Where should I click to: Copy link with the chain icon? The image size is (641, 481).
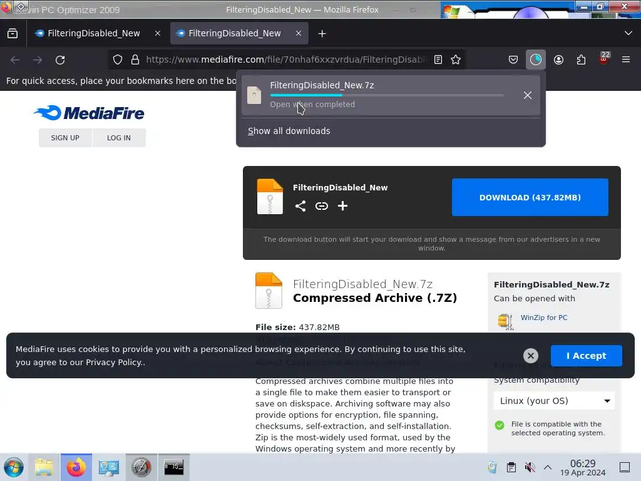[322, 205]
